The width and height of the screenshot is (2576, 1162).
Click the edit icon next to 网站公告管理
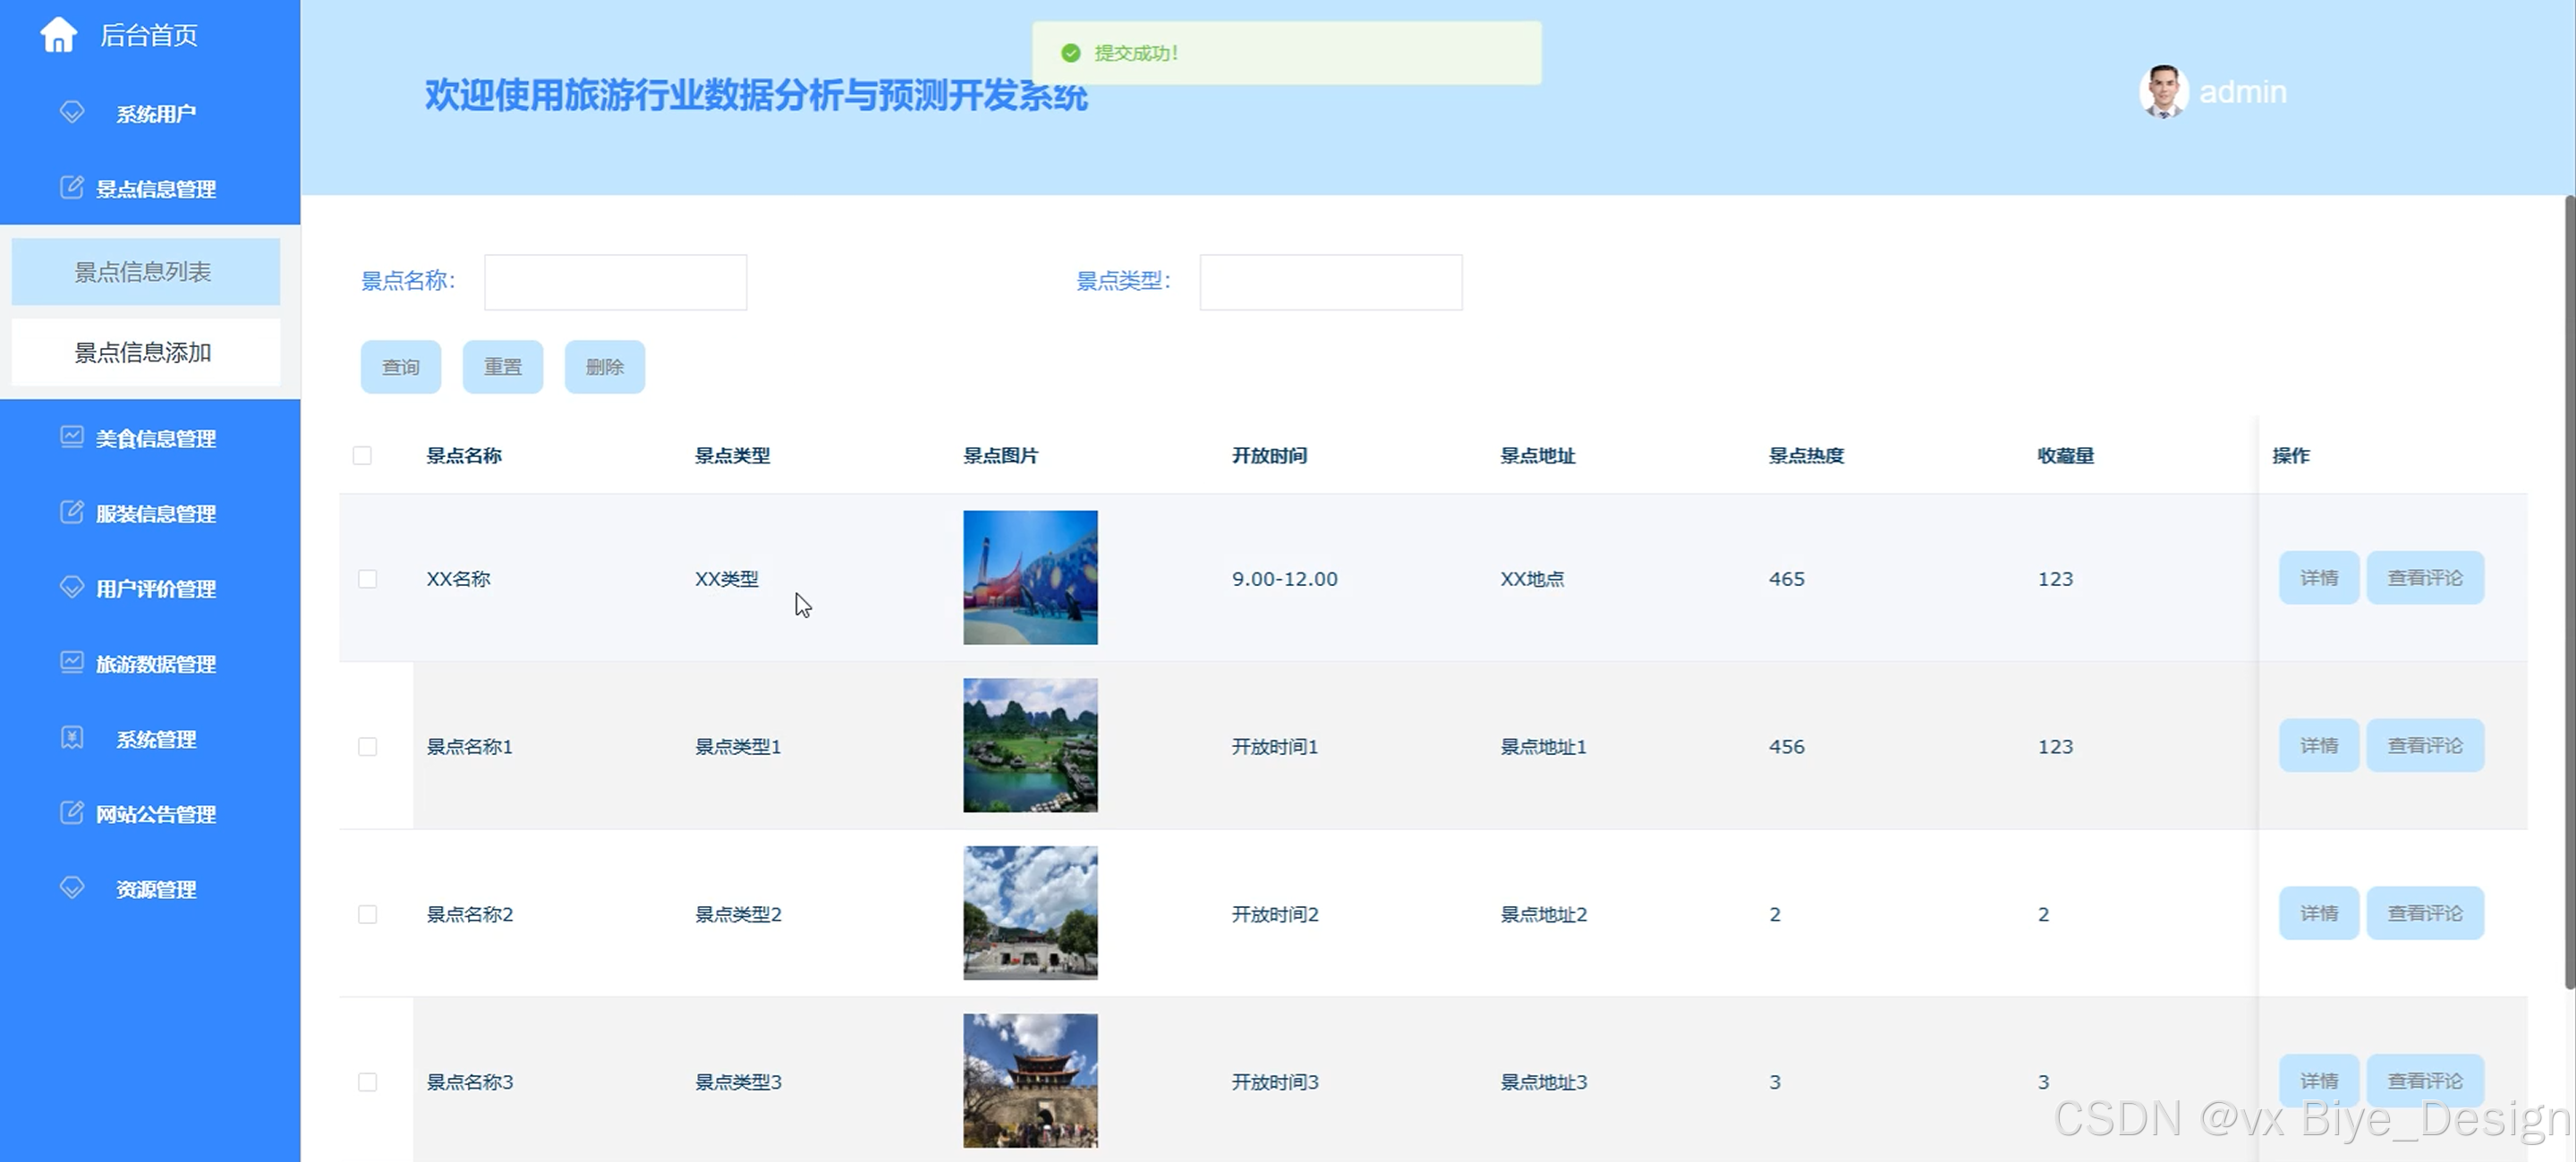coord(72,812)
